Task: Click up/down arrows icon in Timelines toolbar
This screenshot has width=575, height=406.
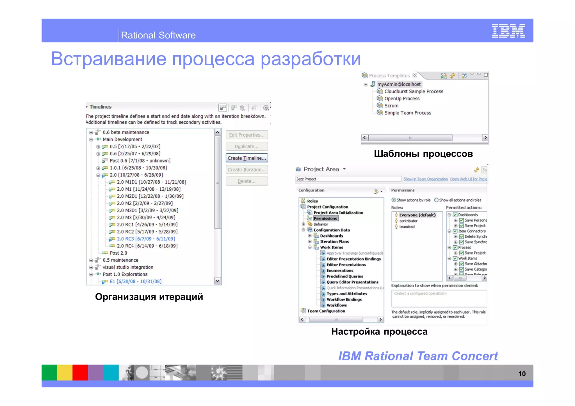Action: point(254,108)
